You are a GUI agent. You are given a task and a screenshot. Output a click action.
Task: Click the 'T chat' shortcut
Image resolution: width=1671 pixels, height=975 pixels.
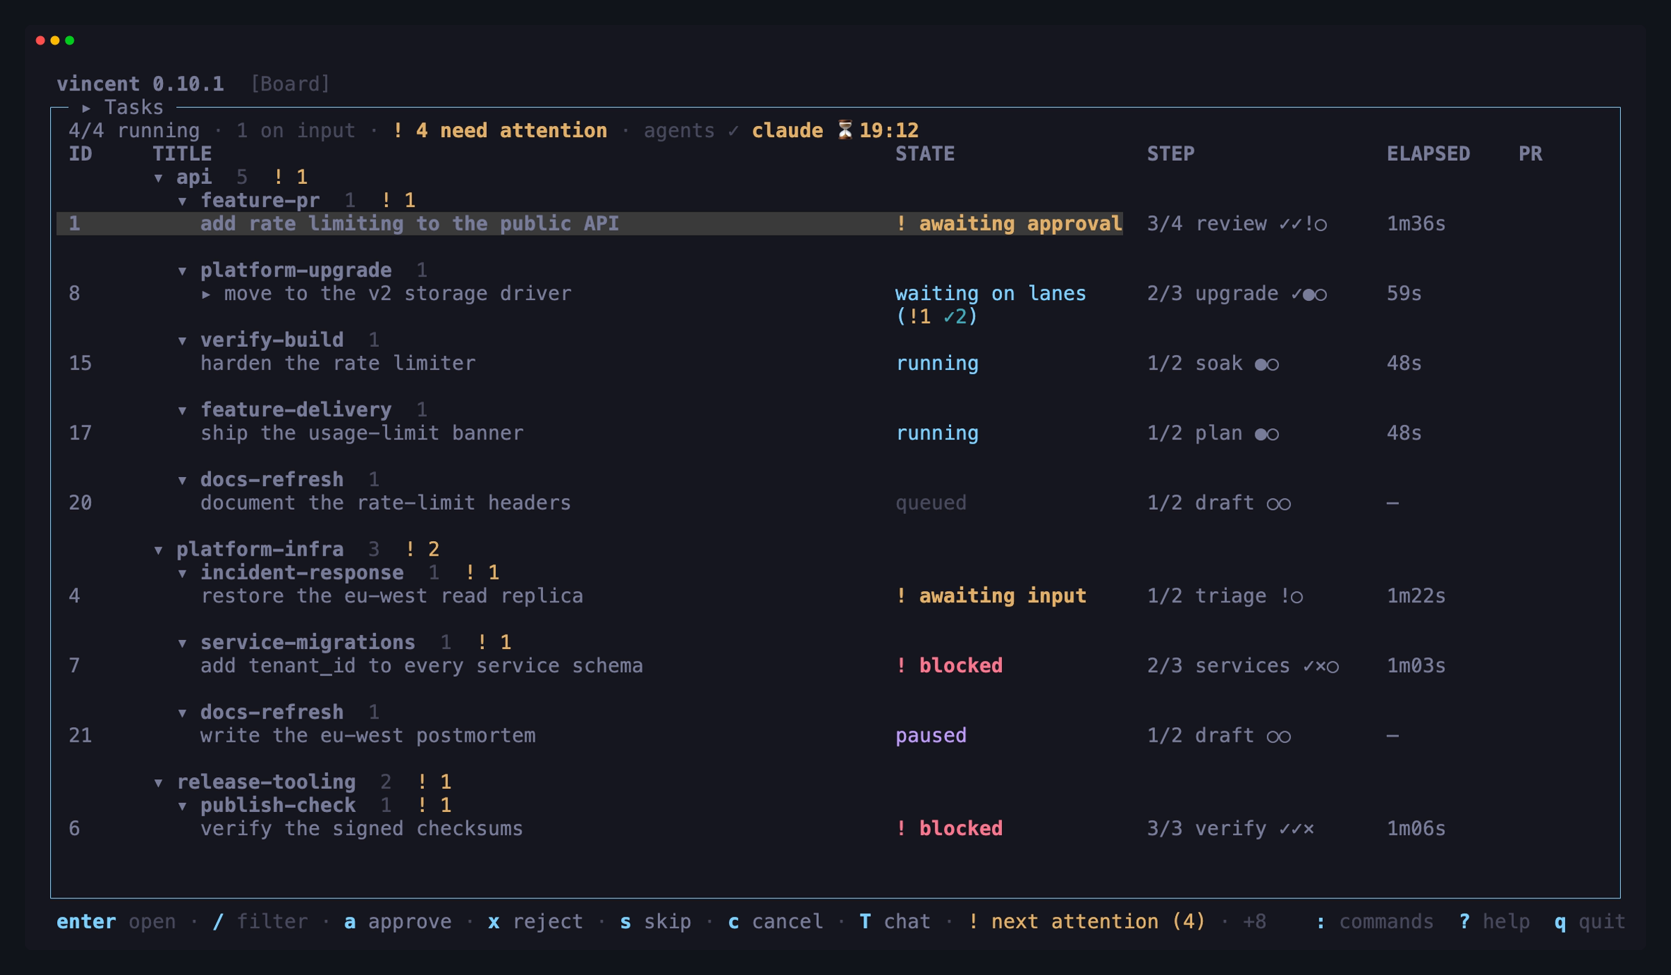pos(895,921)
